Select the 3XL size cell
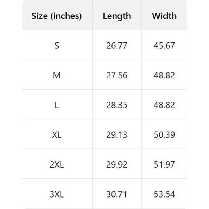The image size is (209, 209). (57, 194)
